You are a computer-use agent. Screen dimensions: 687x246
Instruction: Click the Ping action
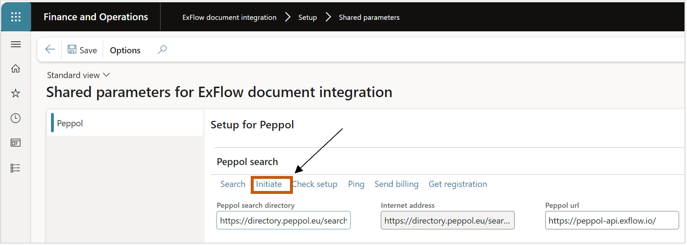(356, 184)
